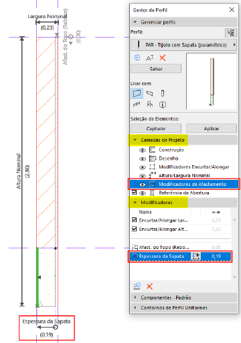Image resolution: width=241 pixels, height=343 pixels.
Task: Click the rename profile icon
Action: [x=150, y=58]
